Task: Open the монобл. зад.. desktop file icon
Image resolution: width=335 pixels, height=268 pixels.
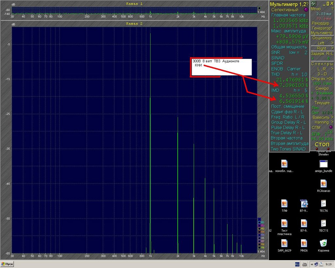Action: (x=284, y=166)
